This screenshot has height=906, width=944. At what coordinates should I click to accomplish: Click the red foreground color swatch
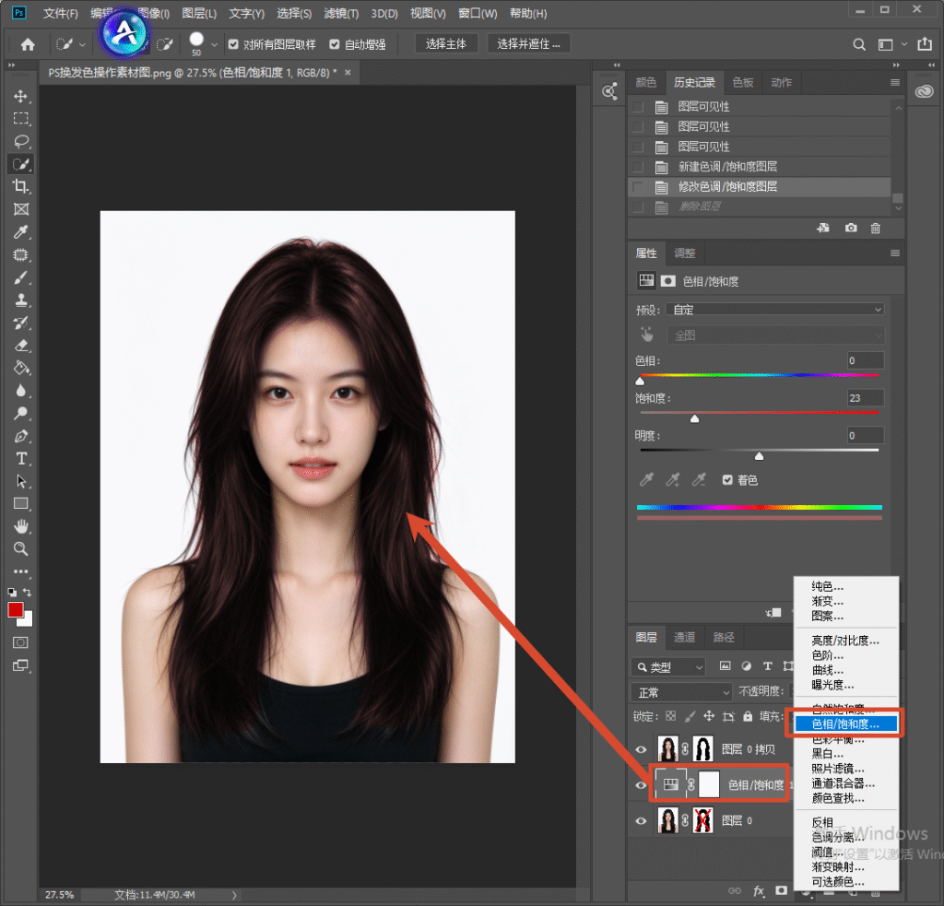click(x=15, y=610)
